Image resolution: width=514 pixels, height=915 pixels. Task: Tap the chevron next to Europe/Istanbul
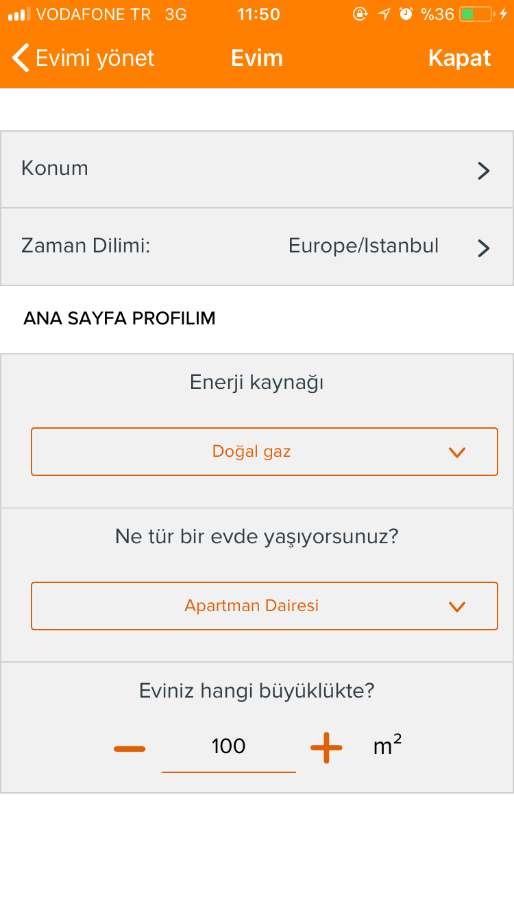point(484,248)
